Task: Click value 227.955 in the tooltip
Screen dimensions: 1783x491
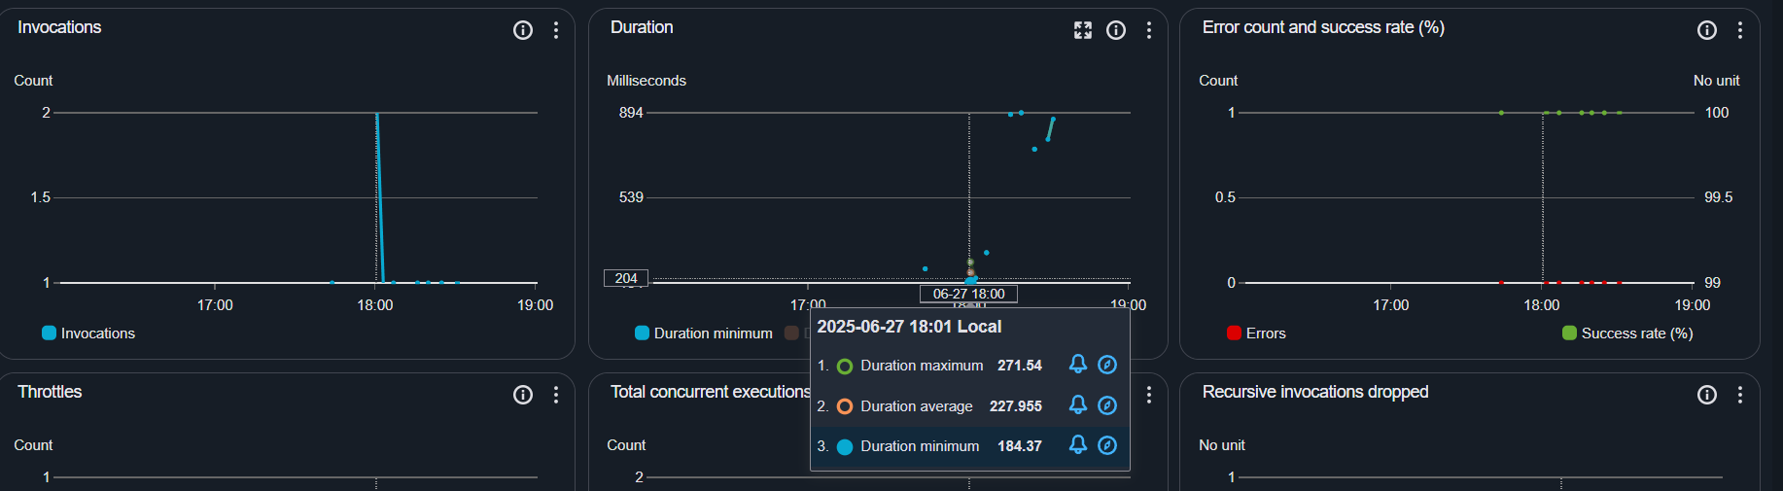Action: click(1016, 406)
